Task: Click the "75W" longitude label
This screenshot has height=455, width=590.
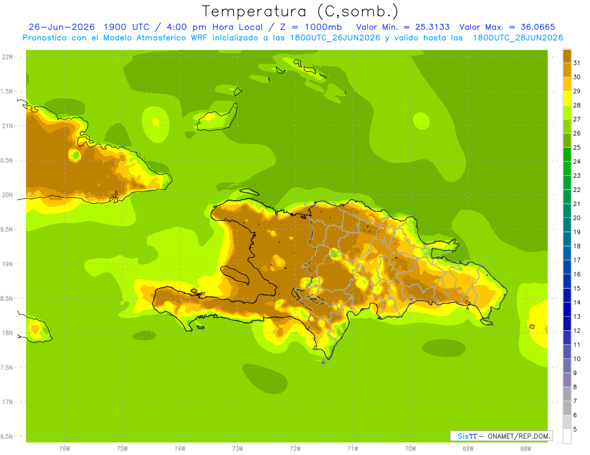Action: pyautogui.click(x=122, y=449)
